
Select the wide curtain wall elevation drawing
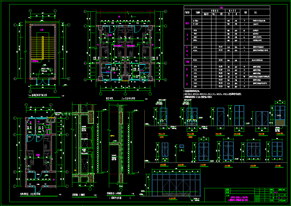176,185
